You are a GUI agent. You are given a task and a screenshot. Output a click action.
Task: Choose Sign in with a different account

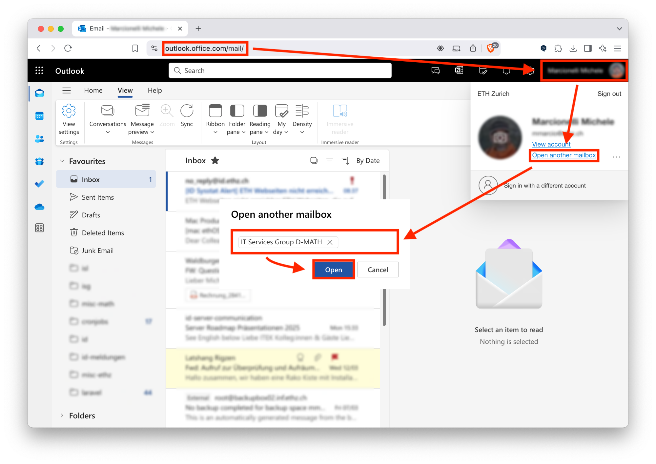pyautogui.click(x=545, y=186)
